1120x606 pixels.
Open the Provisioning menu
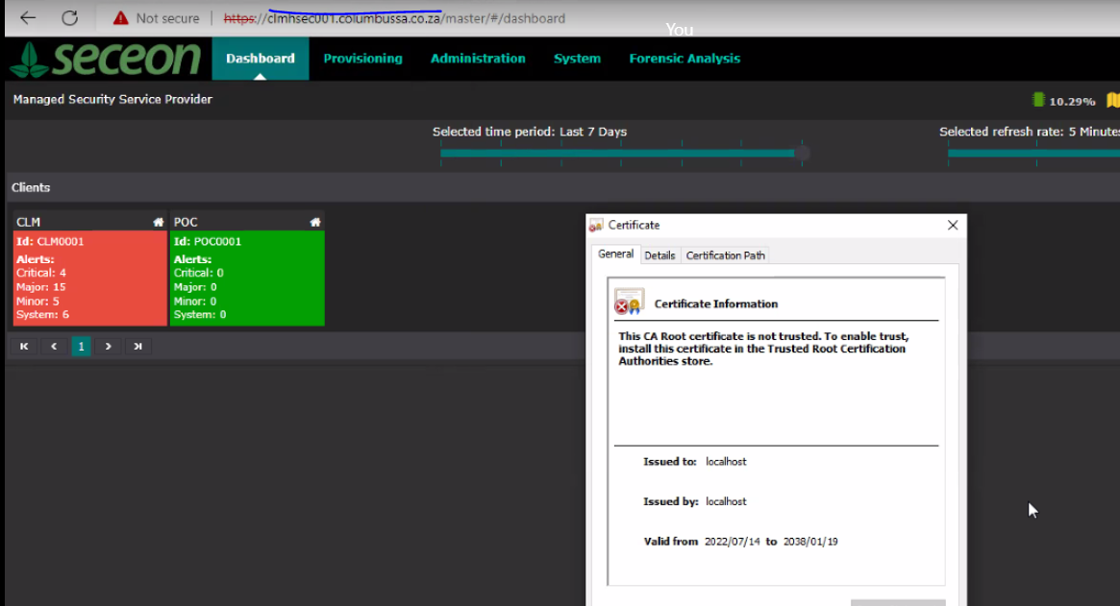click(x=362, y=59)
